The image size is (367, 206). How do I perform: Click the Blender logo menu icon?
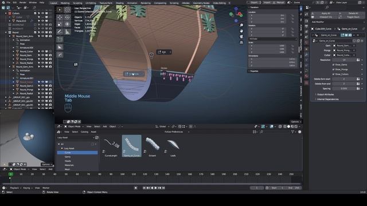(3, 2)
